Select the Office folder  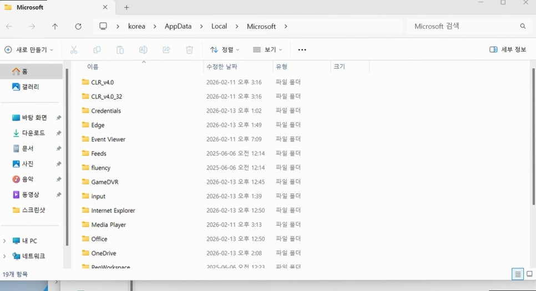point(99,239)
